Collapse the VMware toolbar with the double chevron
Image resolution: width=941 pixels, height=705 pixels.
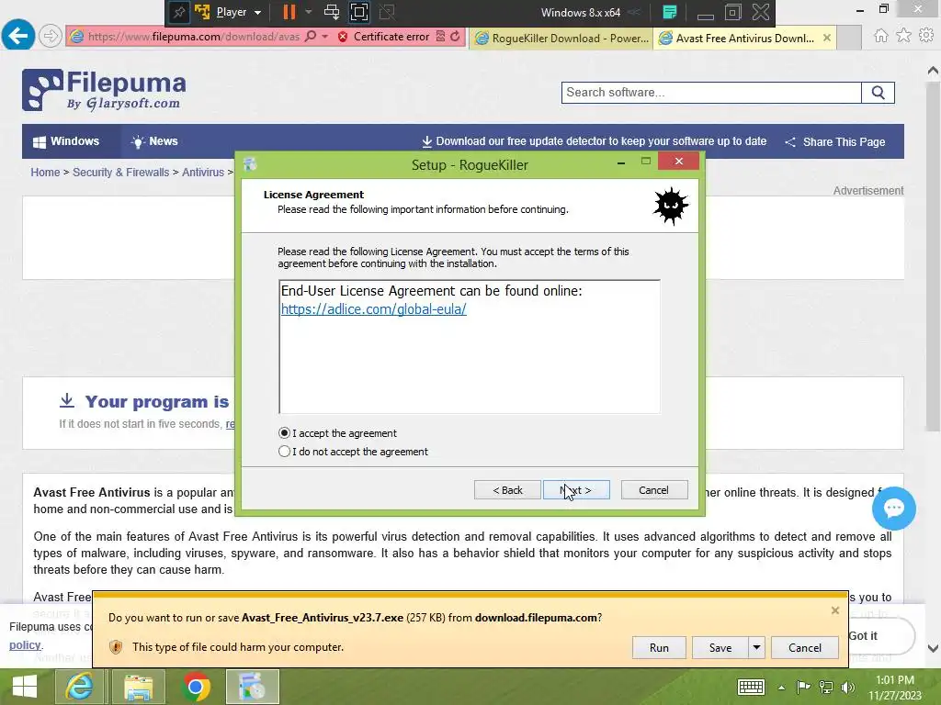[634, 12]
